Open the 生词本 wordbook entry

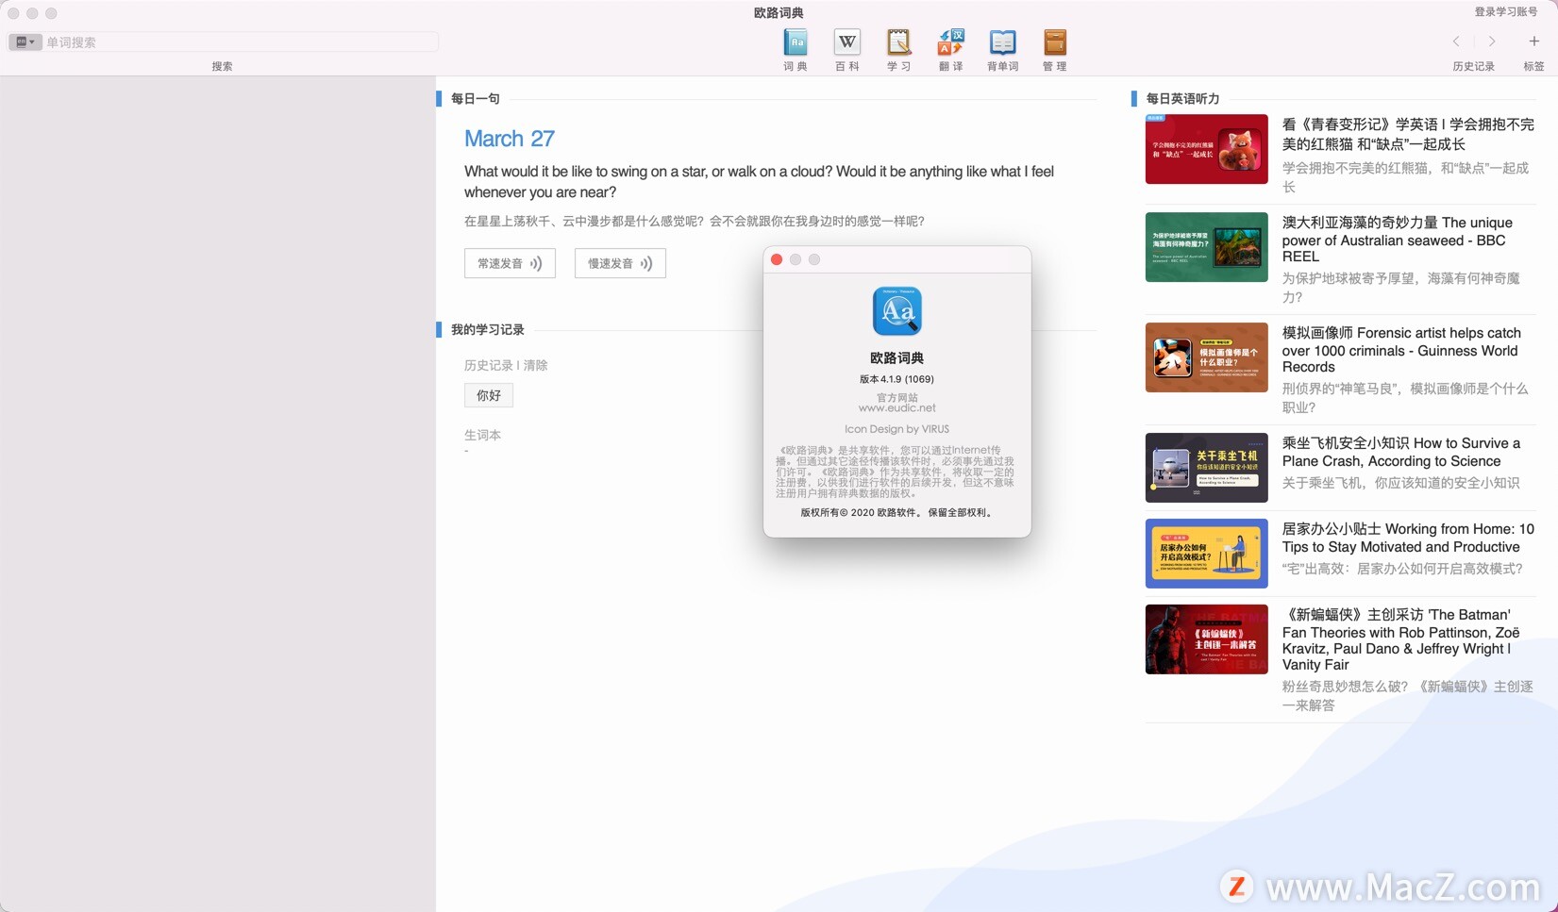482,435
